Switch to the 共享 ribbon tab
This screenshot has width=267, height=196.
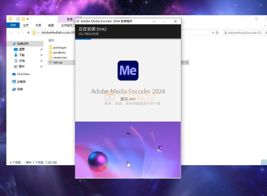(38, 25)
